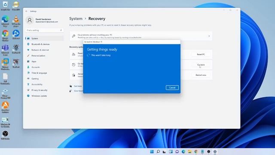Click the Give feedback icon
The width and height of the screenshot is (275, 155).
click(70, 91)
